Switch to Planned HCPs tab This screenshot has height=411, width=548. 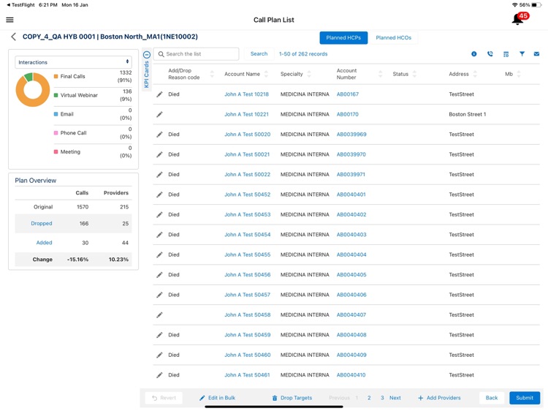click(x=343, y=38)
